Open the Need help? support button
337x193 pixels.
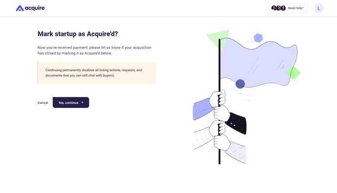coord(287,8)
